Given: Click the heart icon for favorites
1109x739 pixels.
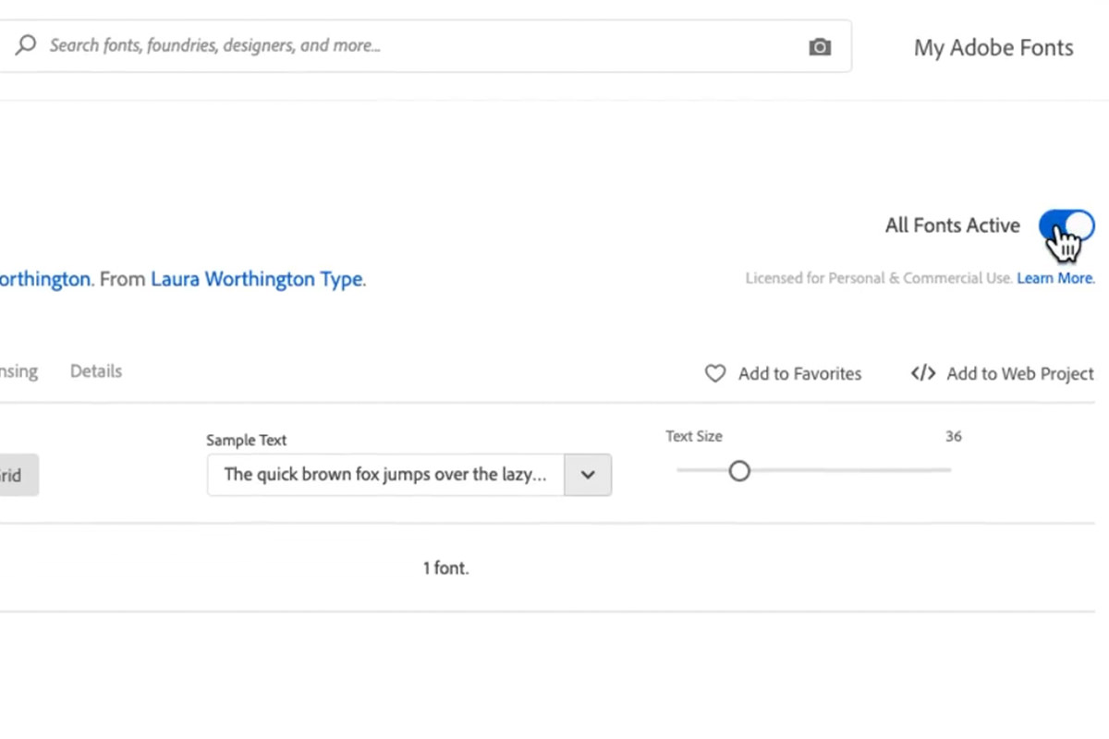Looking at the screenshot, I should tap(715, 373).
